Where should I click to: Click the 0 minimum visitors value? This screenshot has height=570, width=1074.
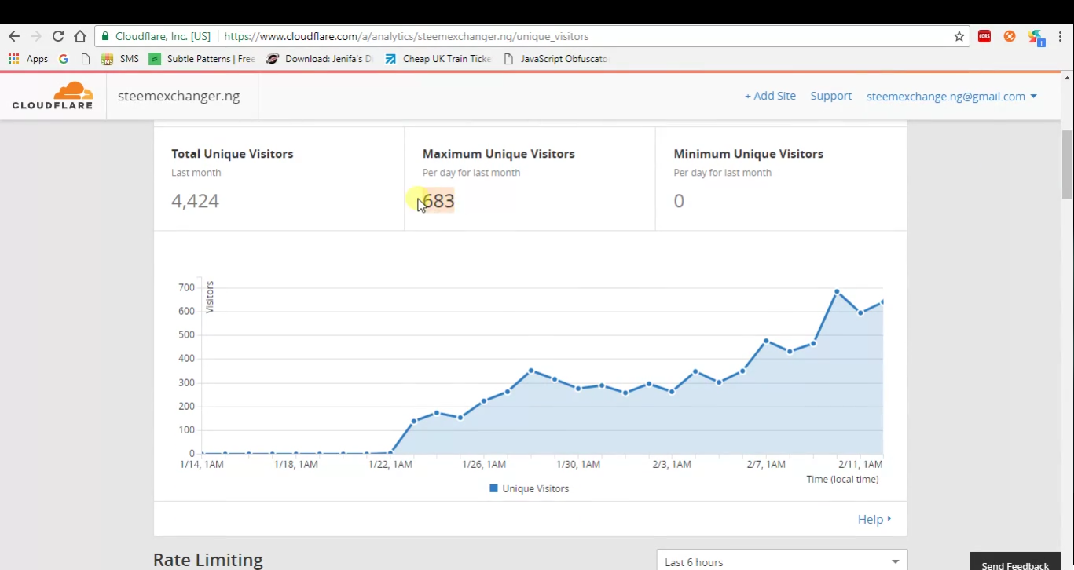coord(679,201)
